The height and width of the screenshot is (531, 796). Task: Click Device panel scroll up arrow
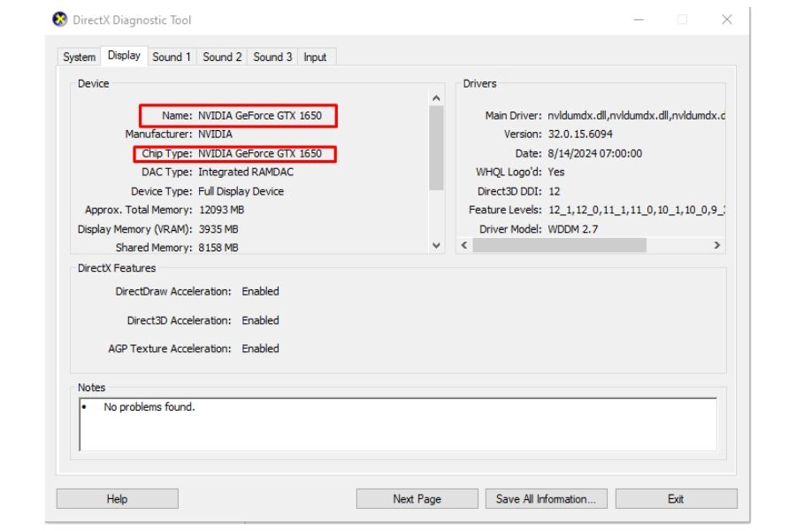436,98
